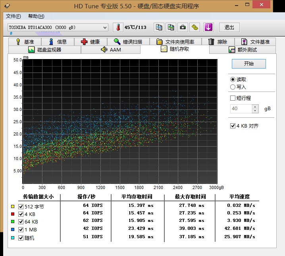Click the 45℃/113 temperature readout
The height and width of the screenshot is (256, 285).
135,27
